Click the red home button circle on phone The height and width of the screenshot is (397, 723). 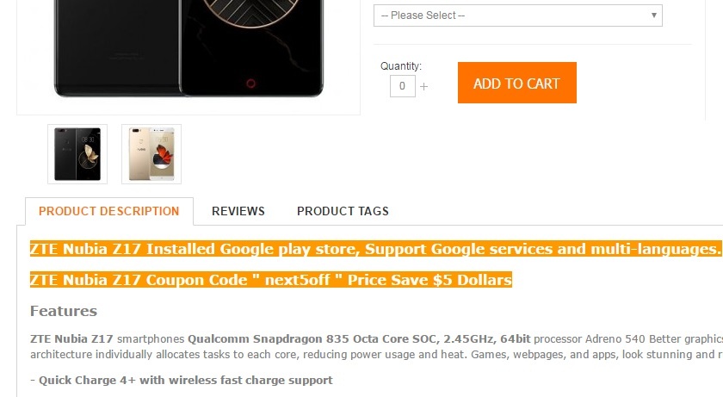(x=250, y=84)
